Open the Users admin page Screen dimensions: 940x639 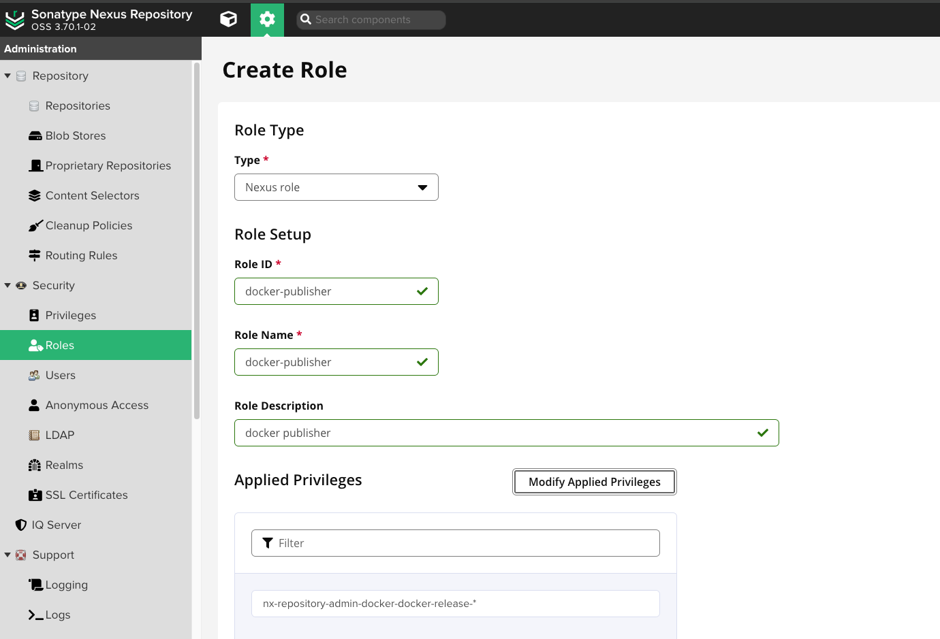pyautogui.click(x=61, y=376)
